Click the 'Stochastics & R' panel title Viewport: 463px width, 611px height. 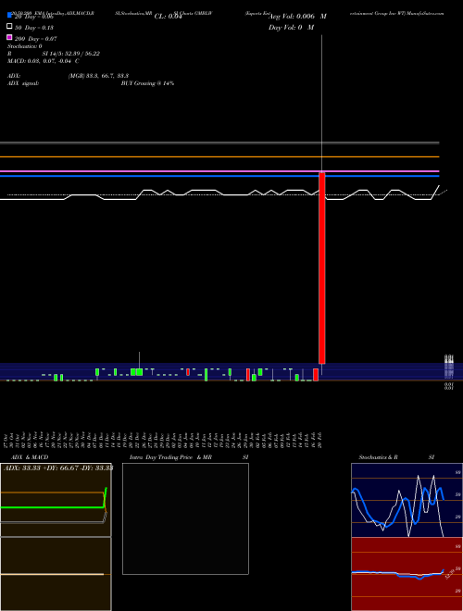point(378,457)
